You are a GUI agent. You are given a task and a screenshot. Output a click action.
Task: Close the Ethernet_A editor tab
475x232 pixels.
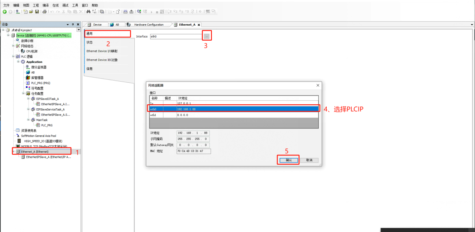(x=199, y=25)
